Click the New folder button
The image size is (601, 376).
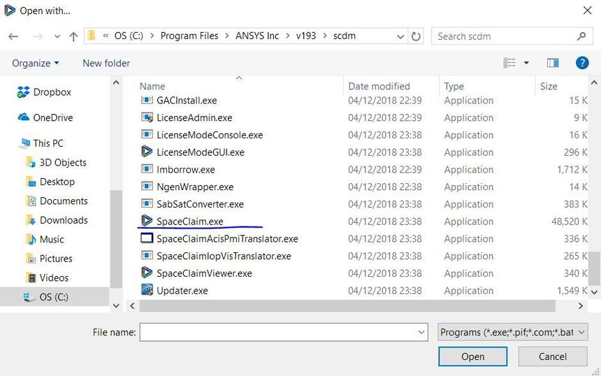(106, 63)
